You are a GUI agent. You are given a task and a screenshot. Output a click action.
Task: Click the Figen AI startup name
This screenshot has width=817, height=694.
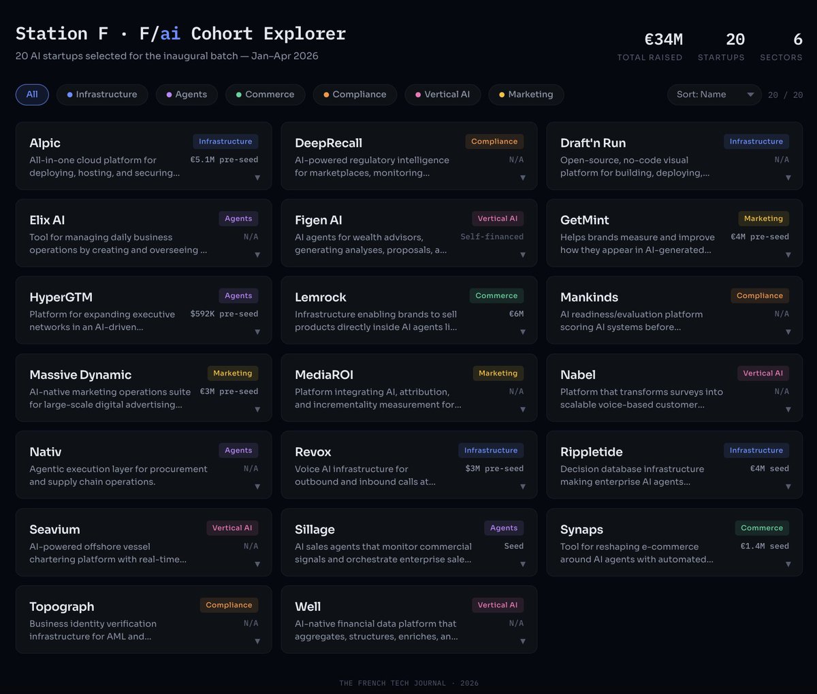(319, 220)
